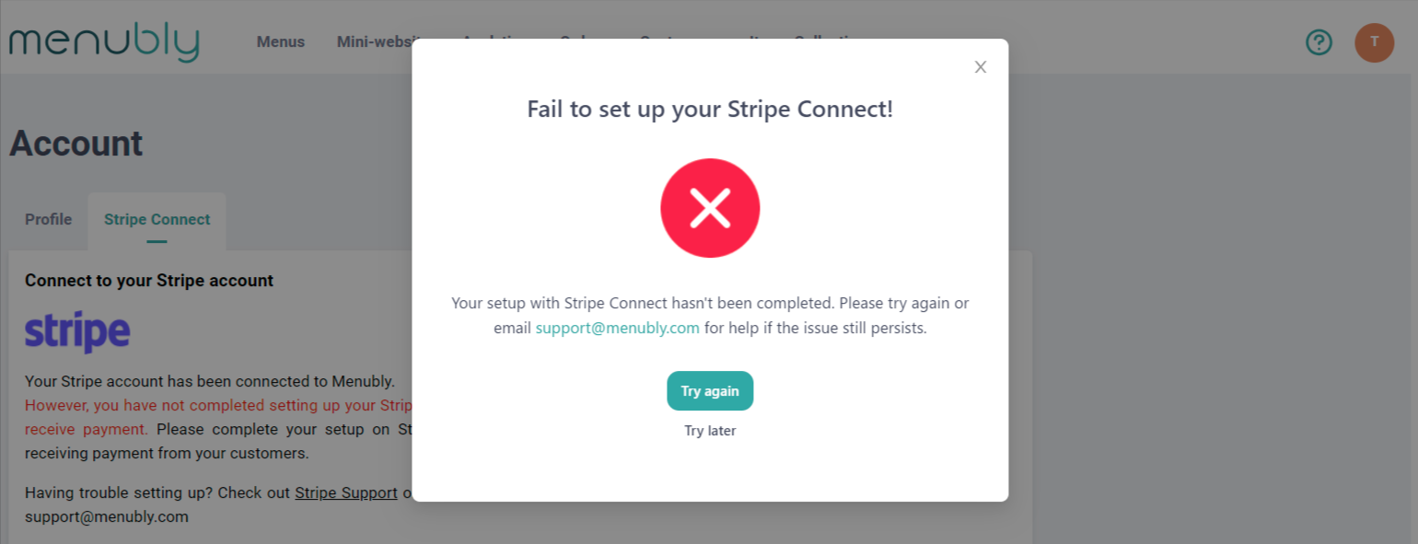Click the "Connect to your Stripe account" heading

pyautogui.click(x=149, y=281)
